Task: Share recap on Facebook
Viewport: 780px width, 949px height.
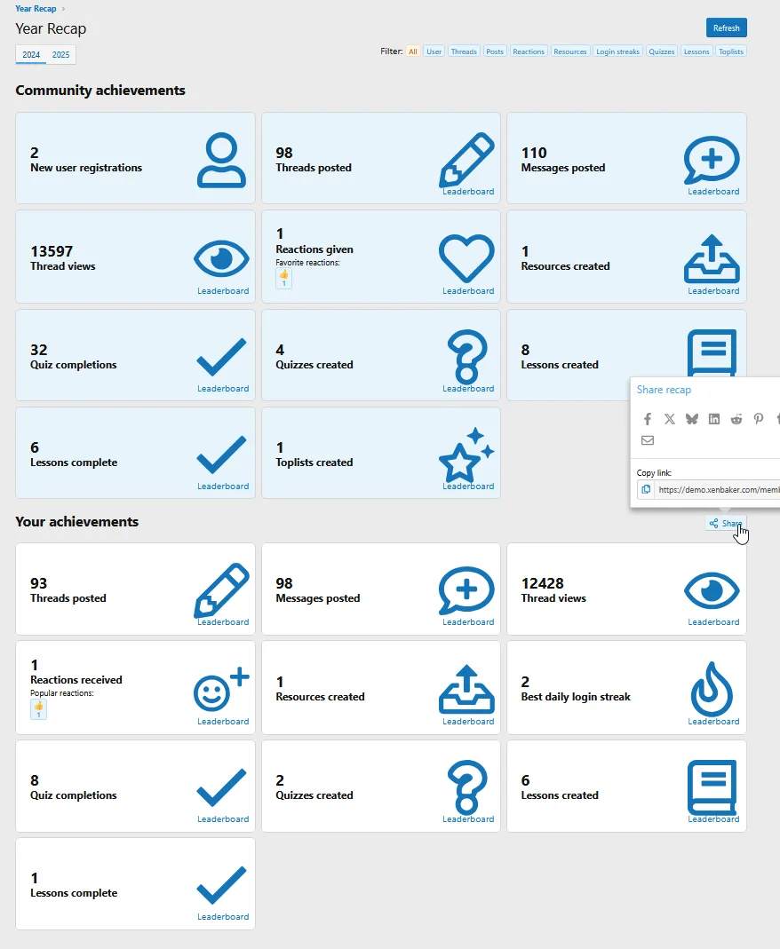Action: point(648,419)
